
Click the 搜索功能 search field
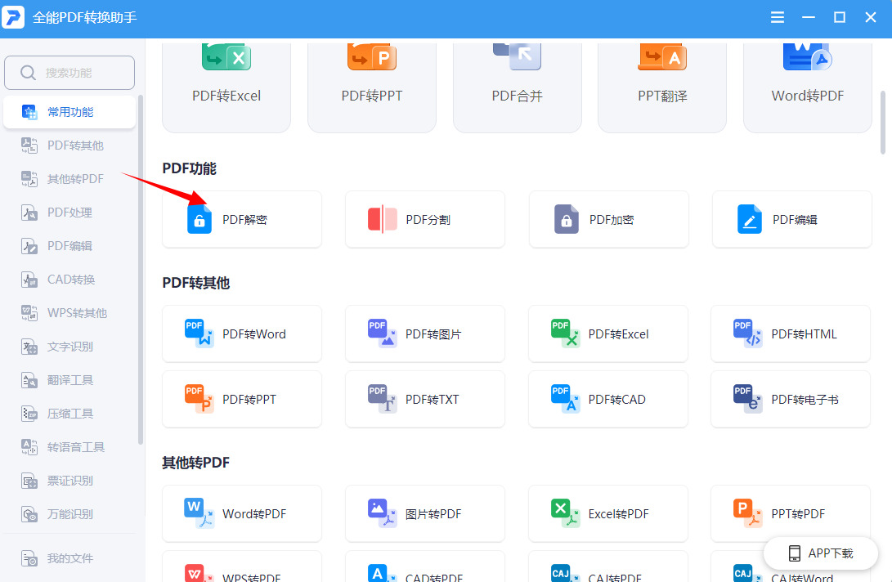pyautogui.click(x=69, y=73)
